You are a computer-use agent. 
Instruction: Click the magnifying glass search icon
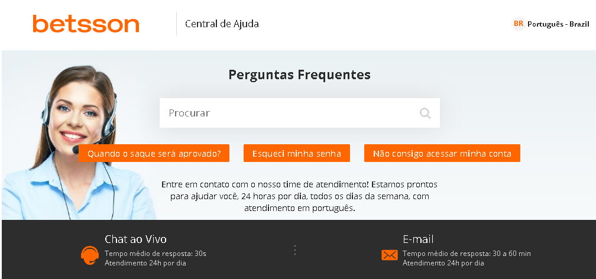click(x=425, y=113)
